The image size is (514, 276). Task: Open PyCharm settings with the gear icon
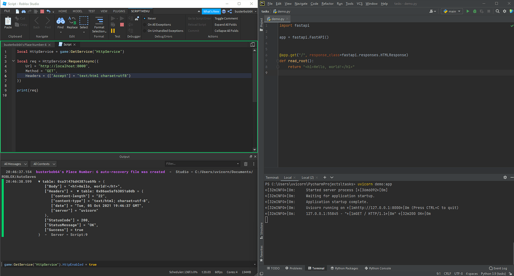tap(504, 11)
